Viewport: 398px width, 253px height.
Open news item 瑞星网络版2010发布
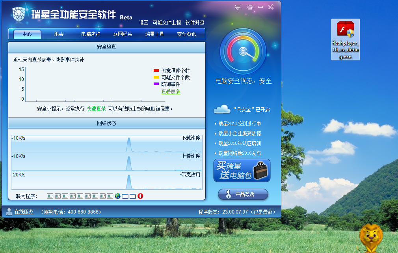pos(240,153)
